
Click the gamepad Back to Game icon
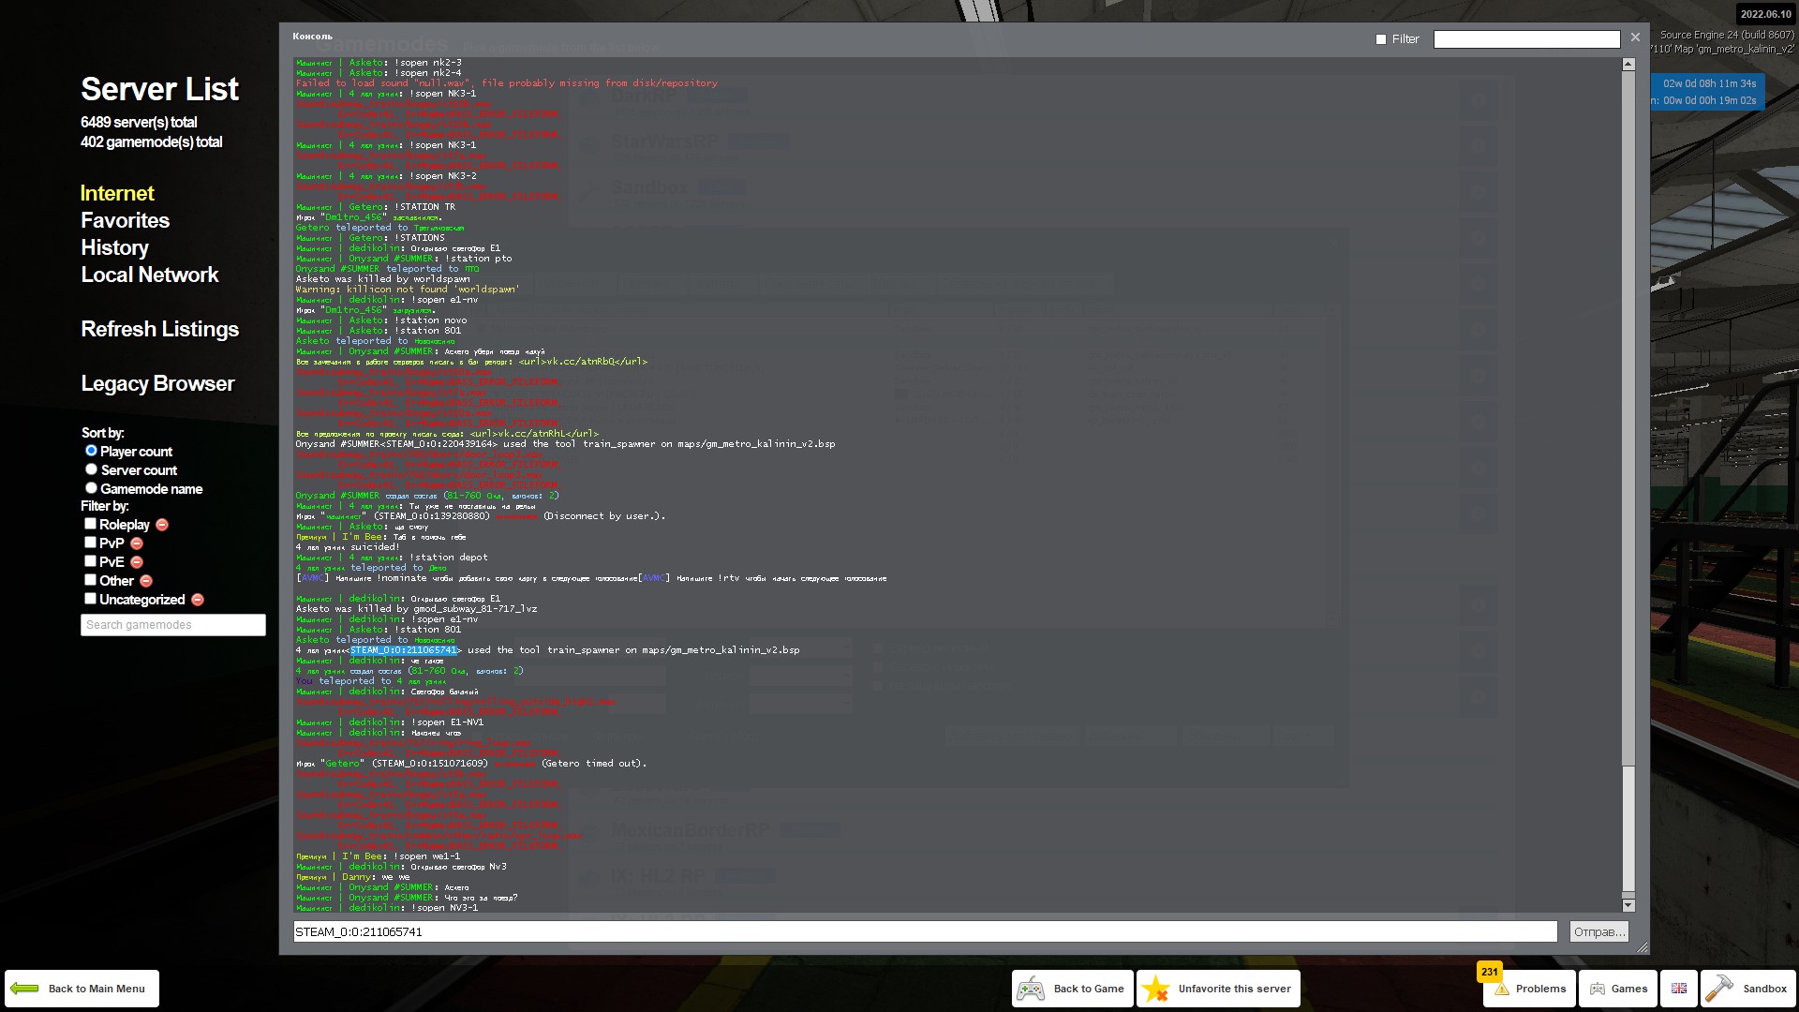1031,989
